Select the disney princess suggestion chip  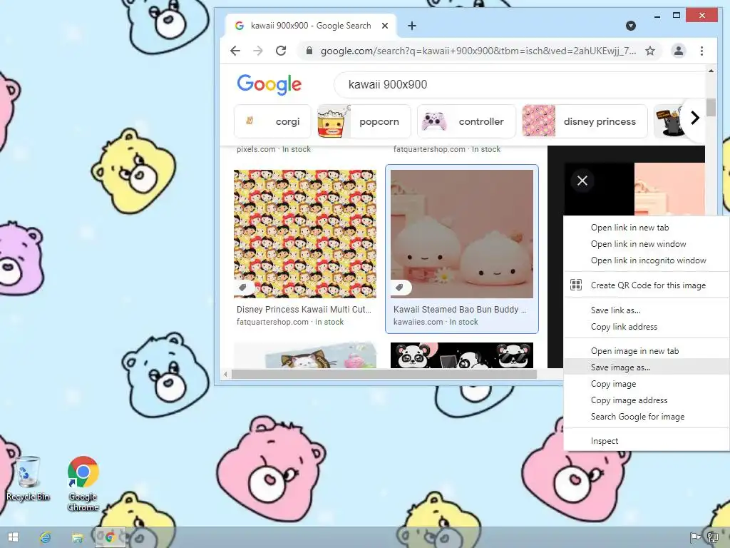point(585,121)
